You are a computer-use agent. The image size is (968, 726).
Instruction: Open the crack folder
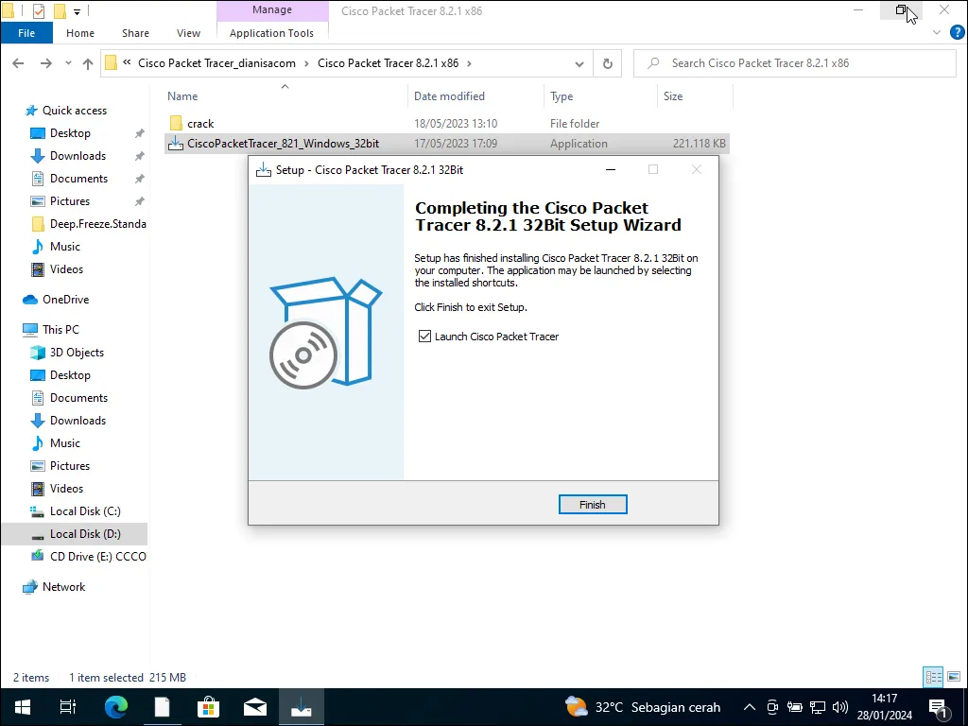coord(200,124)
